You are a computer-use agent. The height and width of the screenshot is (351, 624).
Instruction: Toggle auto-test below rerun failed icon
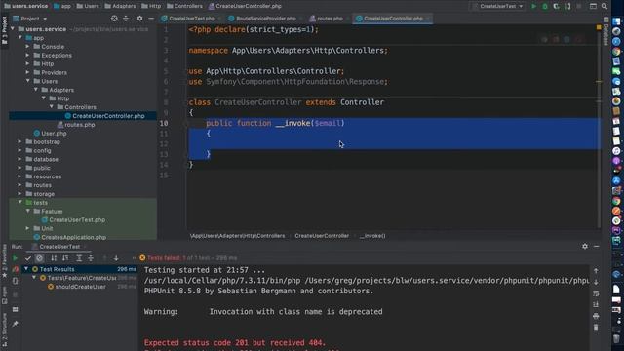coord(16,281)
